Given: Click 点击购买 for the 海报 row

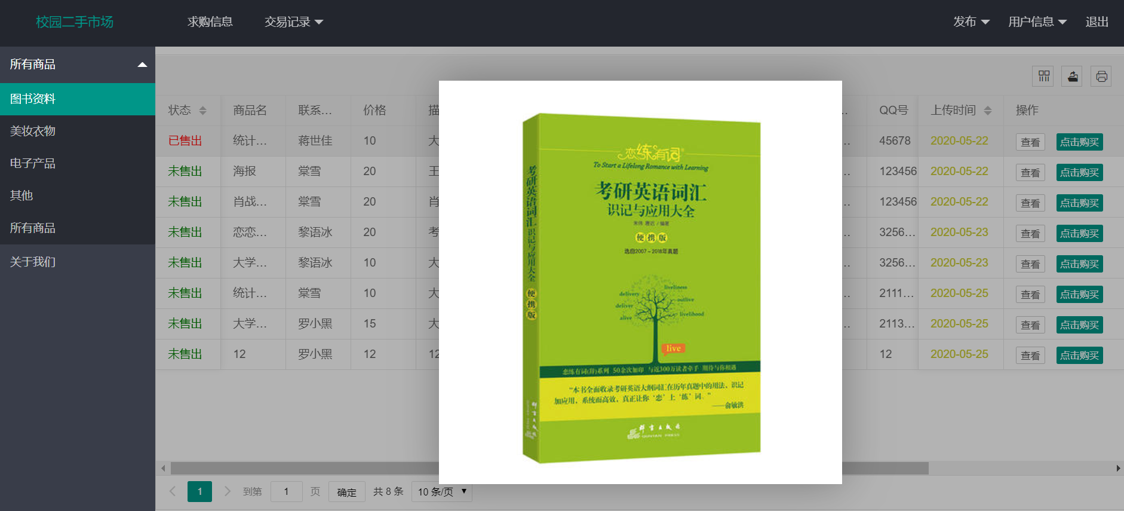Looking at the screenshot, I should pos(1079,173).
